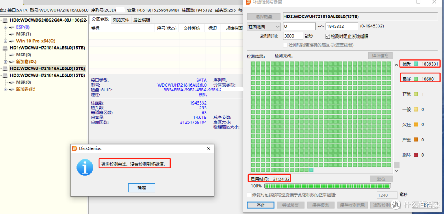Select MSR(0) under HD3 in the tree

pyautogui.click(x=24, y=82)
